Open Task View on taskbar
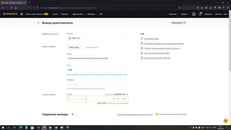This screenshot has height=130, width=231. pos(14,127)
